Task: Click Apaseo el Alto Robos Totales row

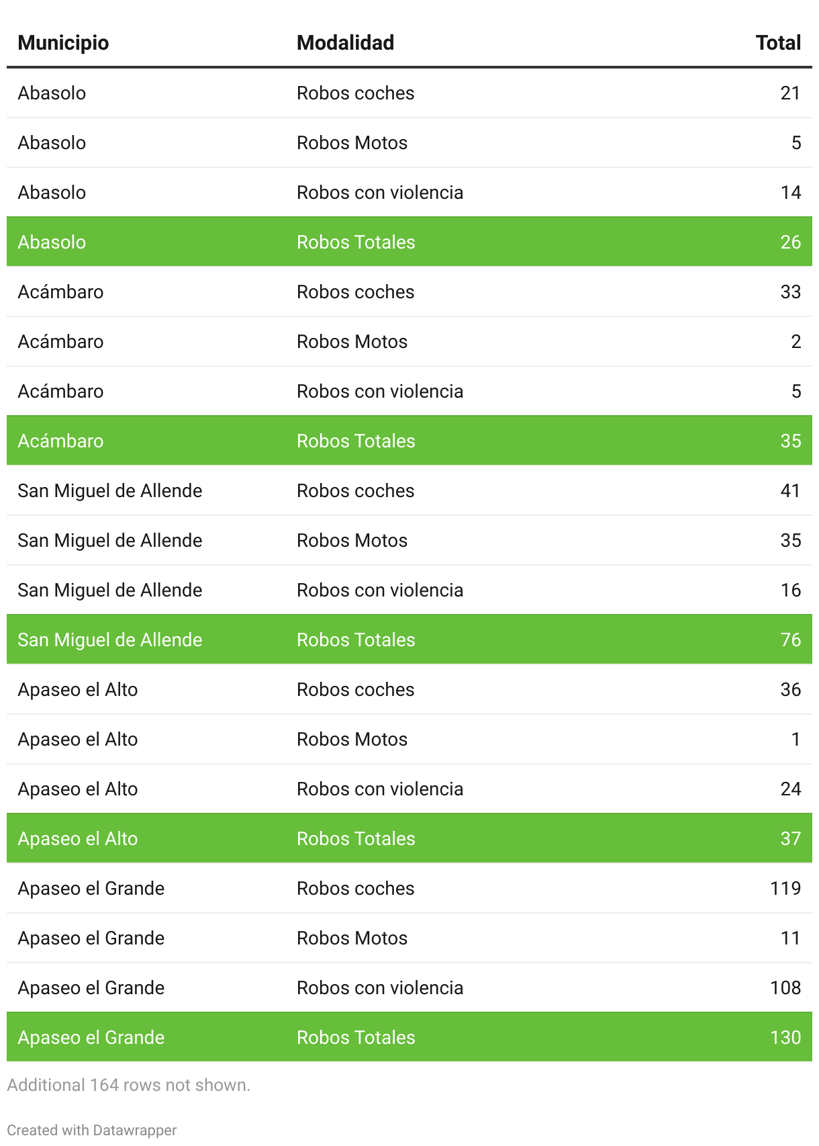Action: pyautogui.click(x=409, y=838)
